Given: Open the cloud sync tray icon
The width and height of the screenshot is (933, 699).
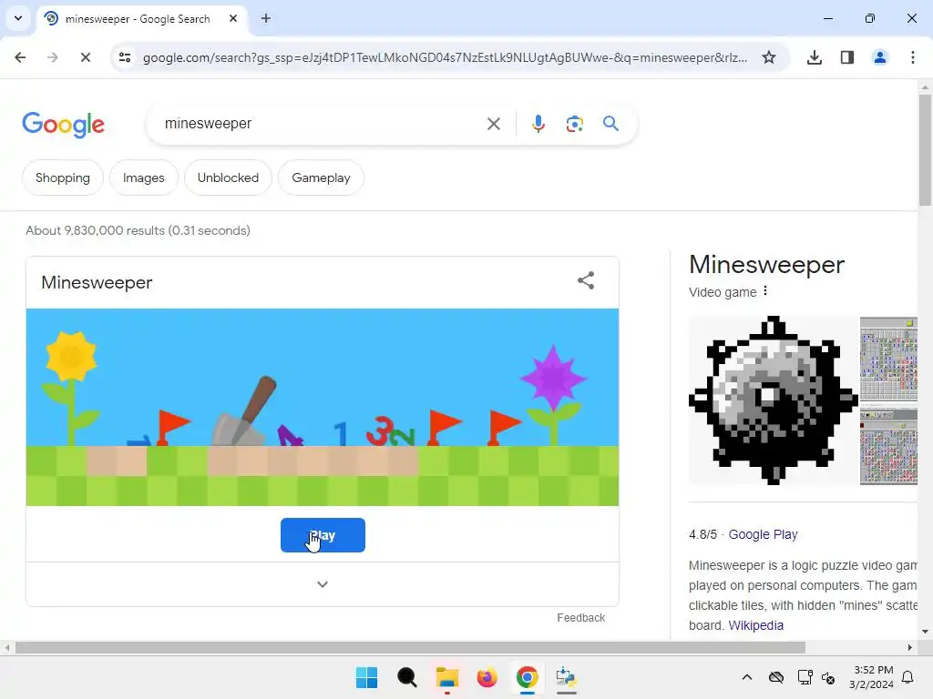Looking at the screenshot, I should pyautogui.click(x=776, y=677).
